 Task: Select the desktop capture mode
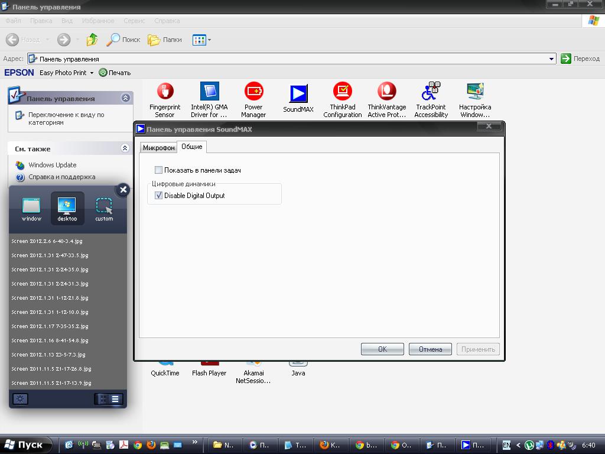(67, 209)
